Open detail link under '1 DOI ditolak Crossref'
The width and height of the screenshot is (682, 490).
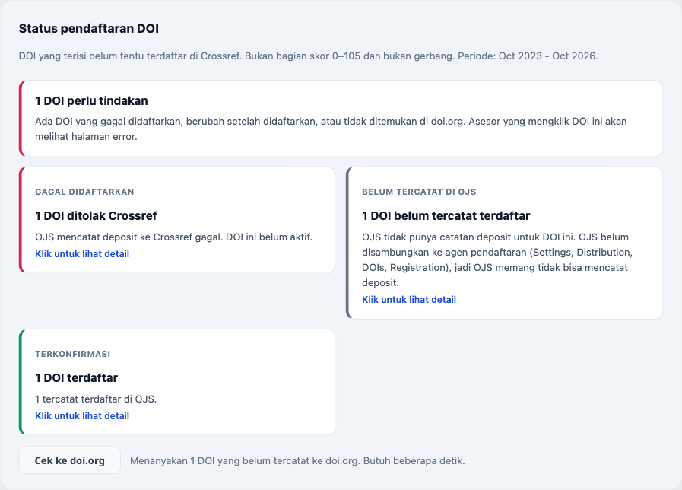pos(82,253)
